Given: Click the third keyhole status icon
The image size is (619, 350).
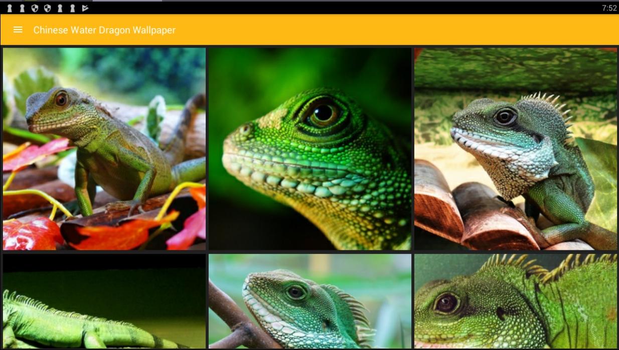Looking at the screenshot, I should click(x=60, y=8).
